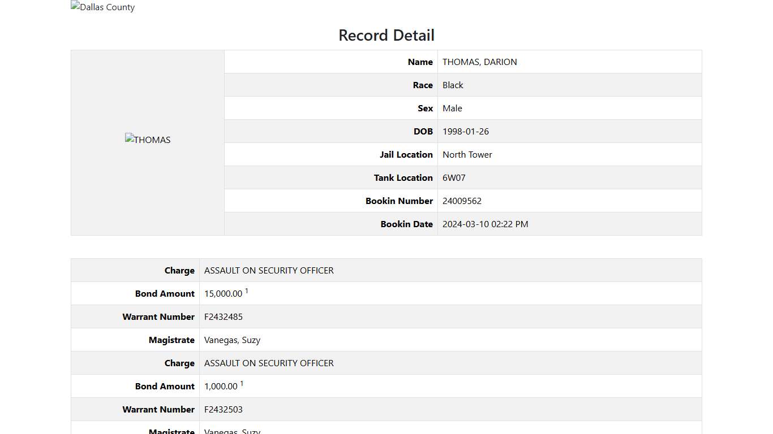Select Warrant Number F2432485

(x=224, y=316)
